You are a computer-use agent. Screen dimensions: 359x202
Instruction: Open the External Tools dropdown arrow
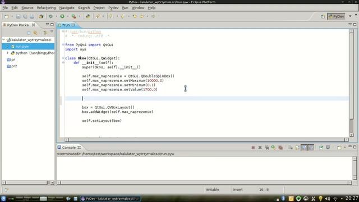click(80, 16)
